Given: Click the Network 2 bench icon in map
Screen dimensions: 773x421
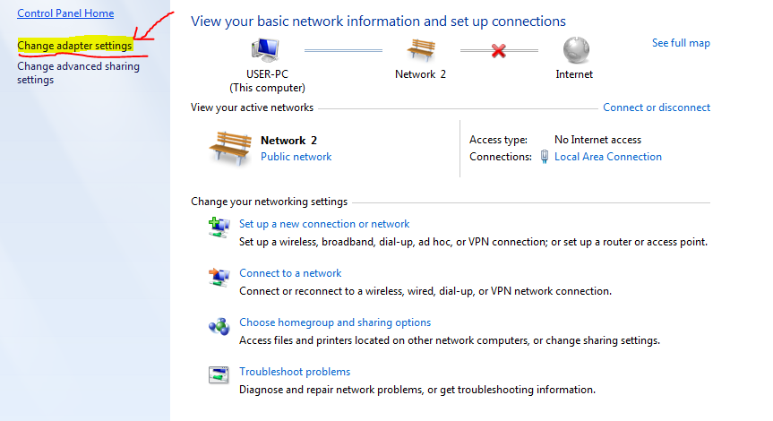Looking at the screenshot, I should tap(421, 50).
